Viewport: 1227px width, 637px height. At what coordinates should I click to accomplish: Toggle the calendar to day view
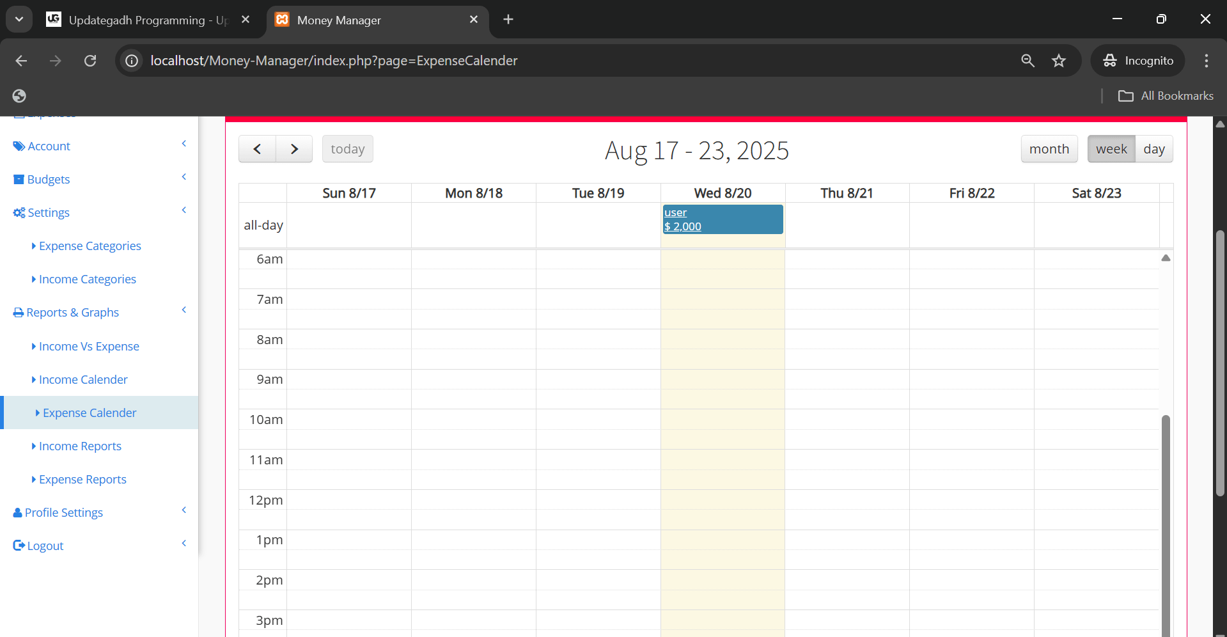pos(1154,148)
